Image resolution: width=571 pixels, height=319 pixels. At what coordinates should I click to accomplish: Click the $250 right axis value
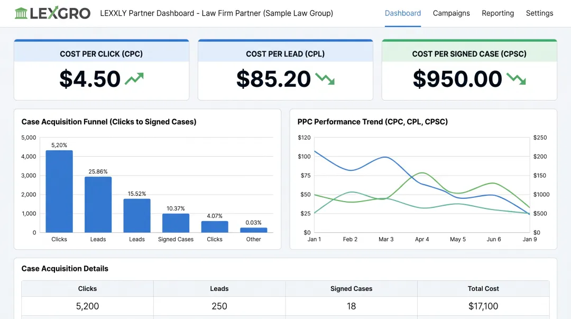540,138
